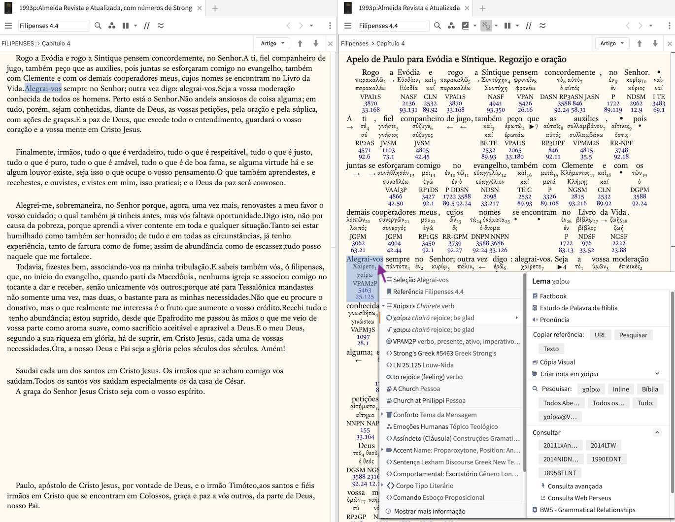Select Church at Philippi Pessoa entry
Image resolution: width=675 pixels, height=522 pixels.
pos(450,400)
